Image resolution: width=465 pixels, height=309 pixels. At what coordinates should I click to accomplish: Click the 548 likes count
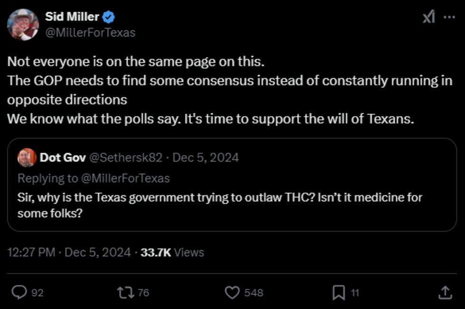[x=253, y=293]
